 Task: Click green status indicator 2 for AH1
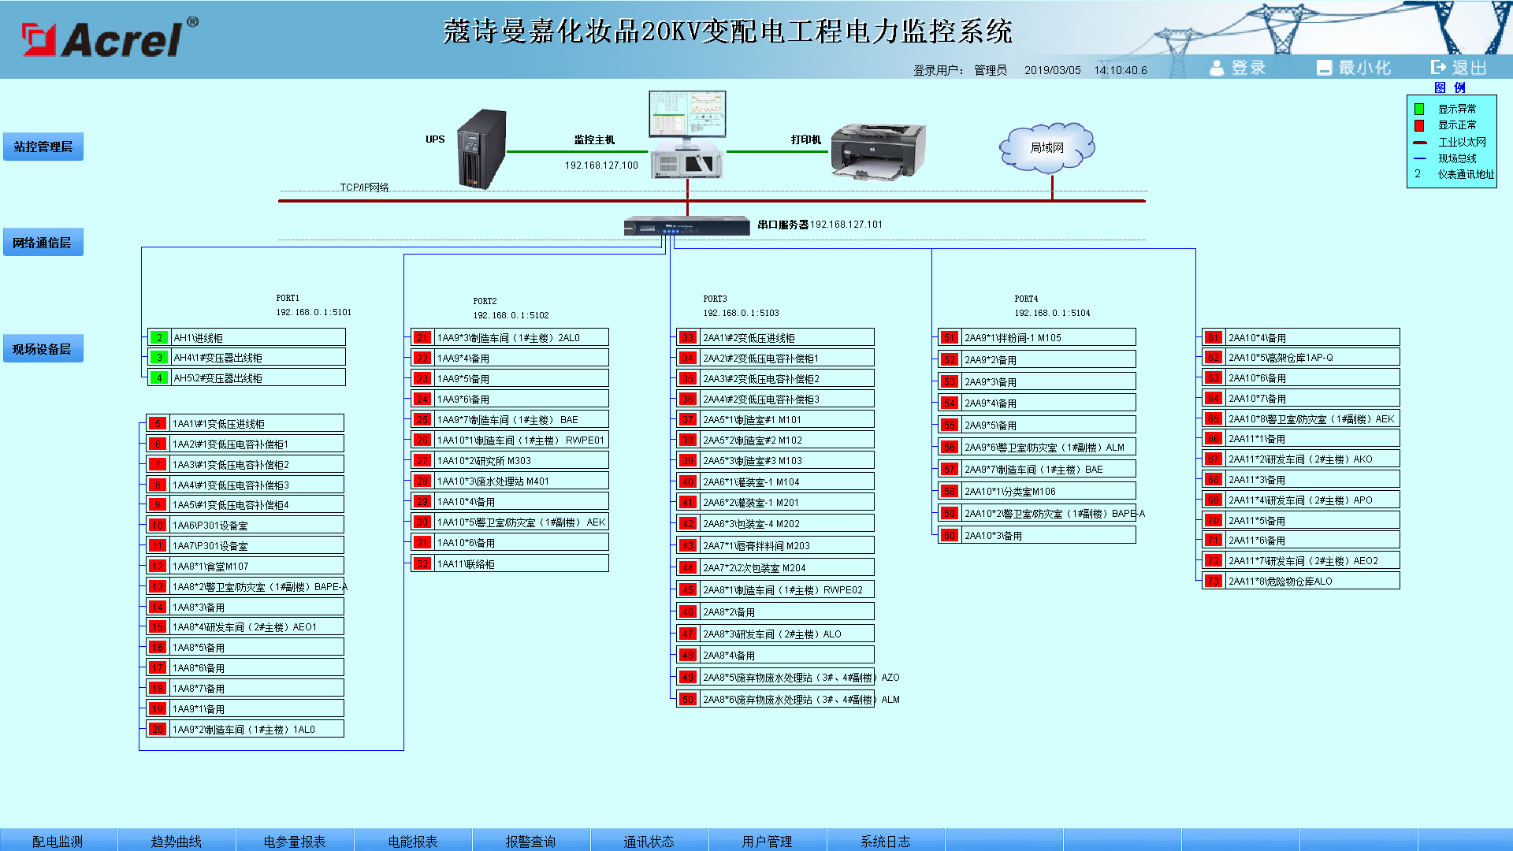tap(159, 337)
